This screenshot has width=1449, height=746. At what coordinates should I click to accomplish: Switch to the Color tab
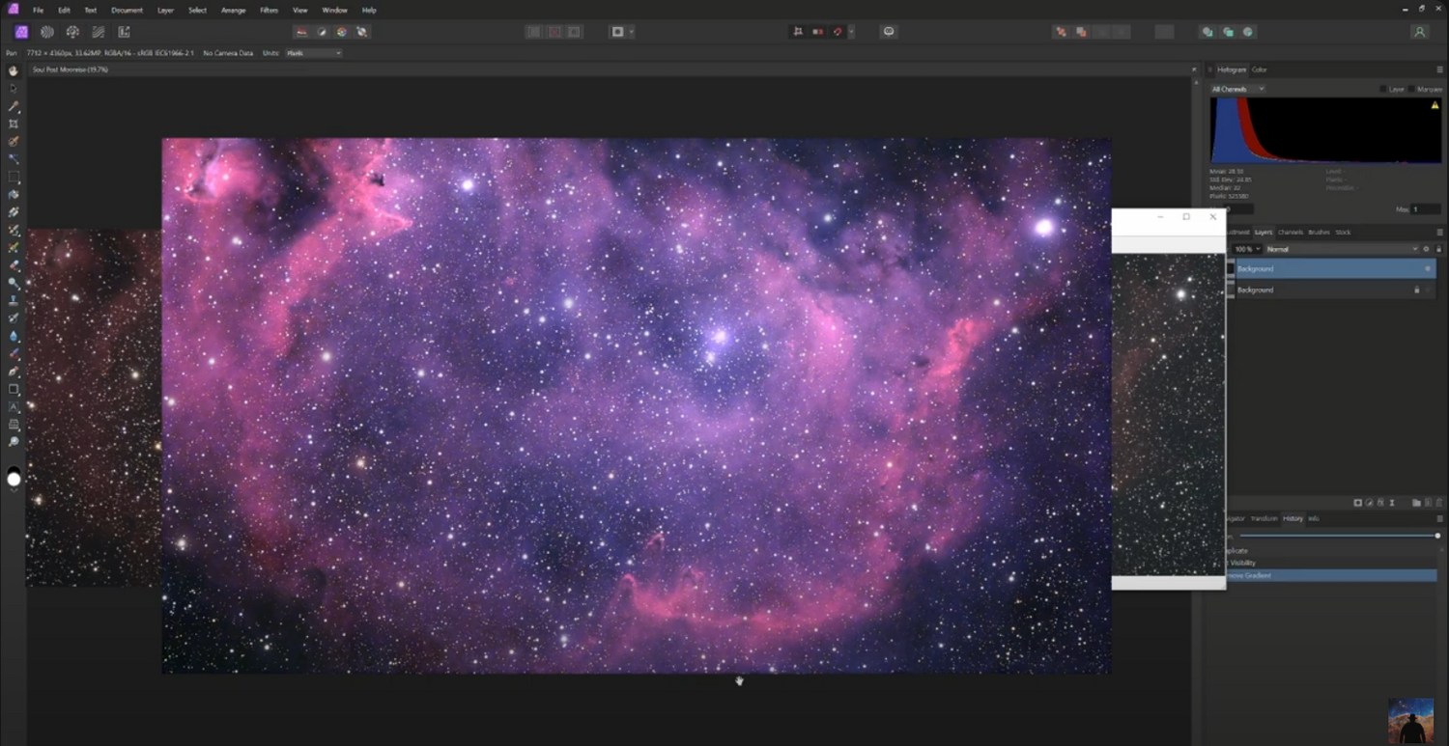point(1260,69)
